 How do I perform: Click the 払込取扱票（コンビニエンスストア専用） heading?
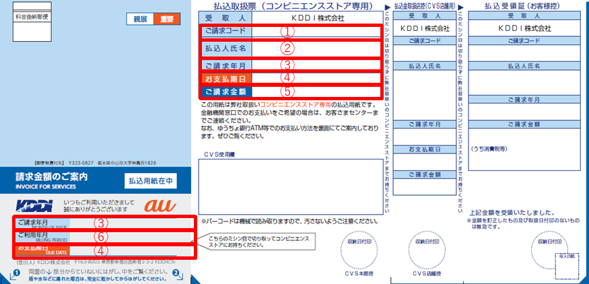(x=293, y=6)
